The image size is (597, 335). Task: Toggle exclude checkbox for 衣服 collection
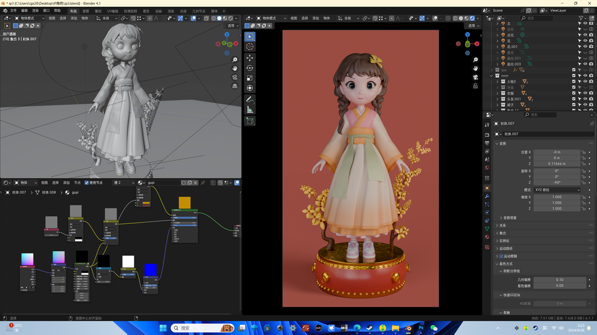point(574,93)
